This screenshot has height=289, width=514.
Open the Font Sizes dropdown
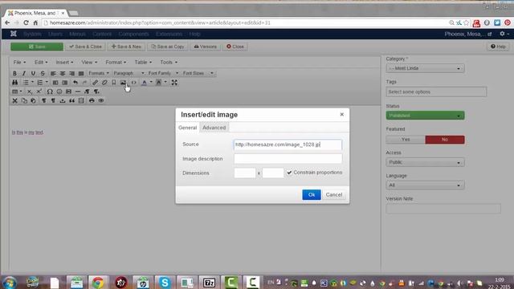[x=198, y=73]
